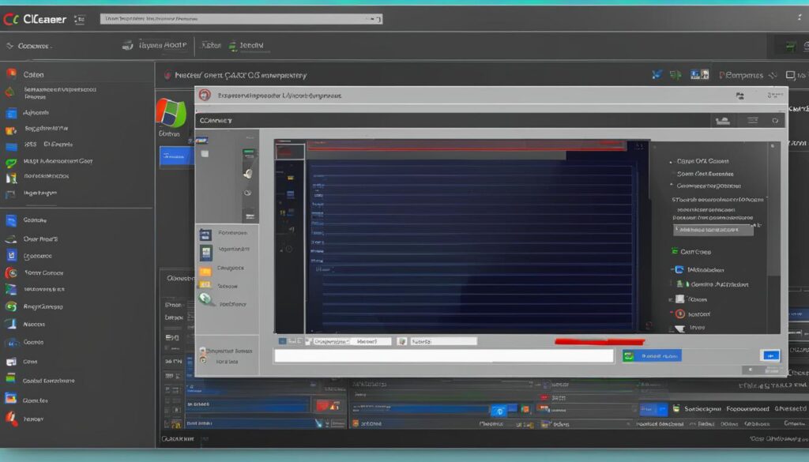Select the 'Coorcs' cloud icon in sidebar
The width and height of the screenshot is (809, 462).
coord(11,343)
